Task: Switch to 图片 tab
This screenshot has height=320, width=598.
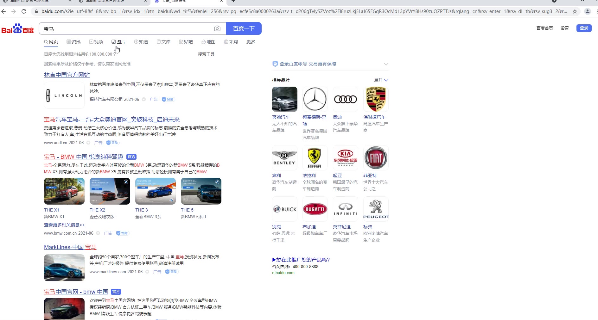Action: click(x=118, y=42)
